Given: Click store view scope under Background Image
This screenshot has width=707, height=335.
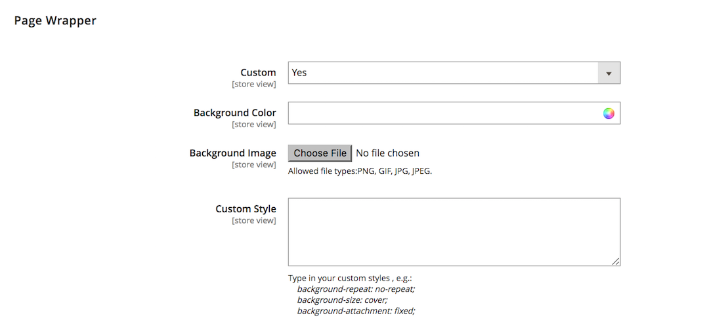Looking at the screenshot, I should click(253, 165).
